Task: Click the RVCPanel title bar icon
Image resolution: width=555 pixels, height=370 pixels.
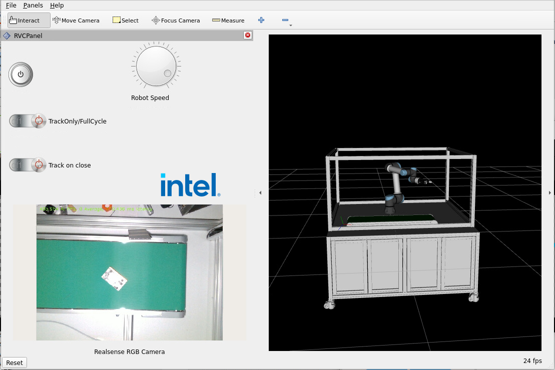Action: (7, 35)
